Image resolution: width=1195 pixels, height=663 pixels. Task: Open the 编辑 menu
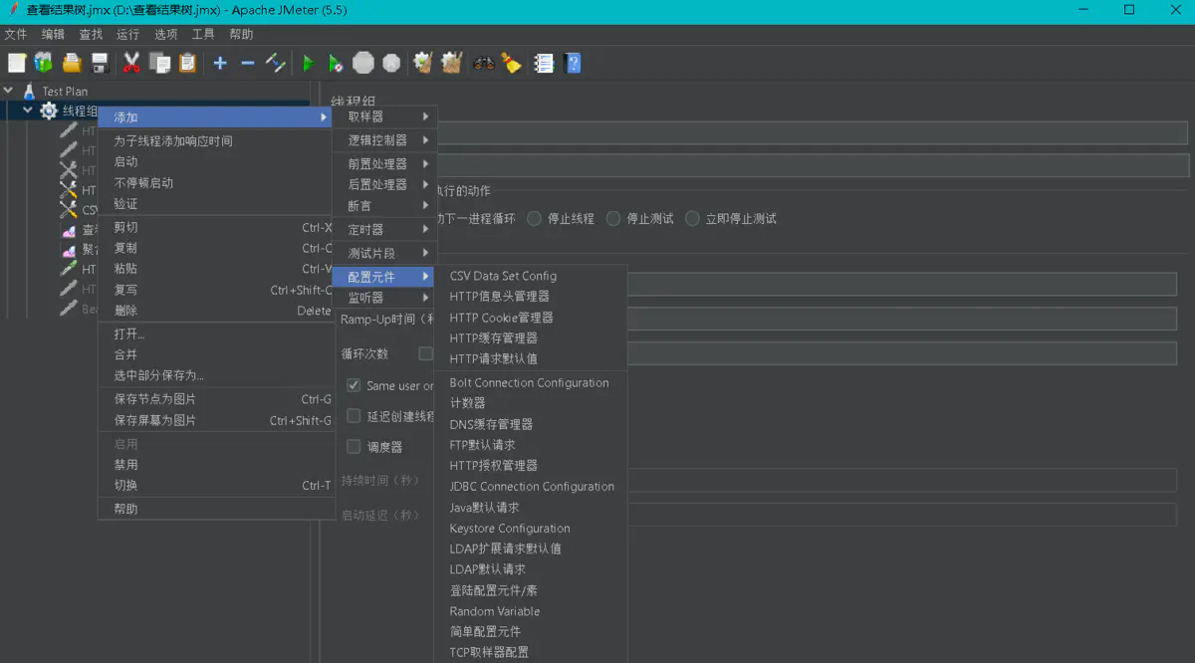pyautogui.click(x=53, y=34)
